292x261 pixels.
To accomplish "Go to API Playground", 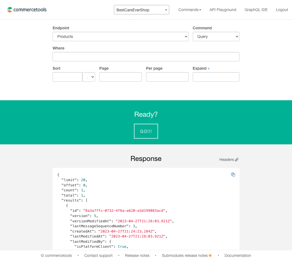I will 223,10.
